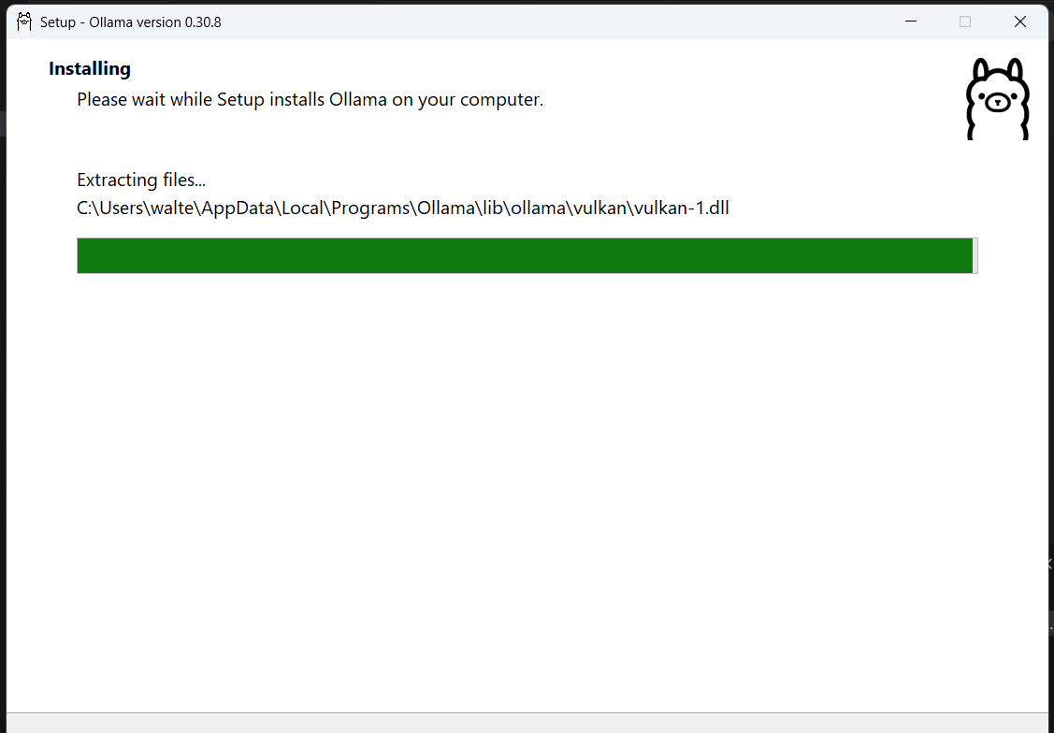Click the 'Extracting files...' status text

(x=141, y=180)
